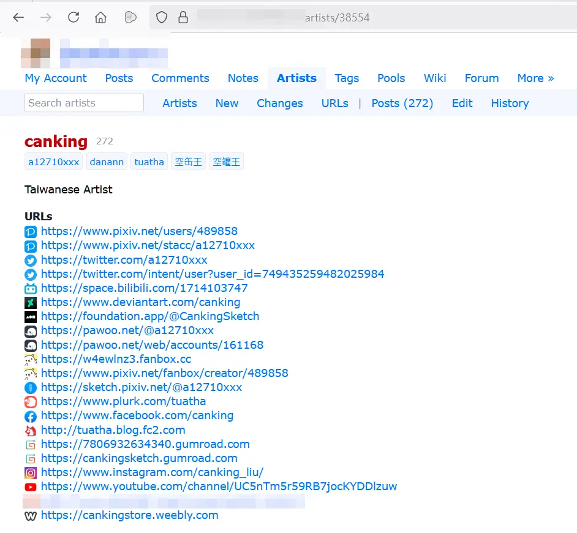The width and height of the screenshot is (577, 533).
Task: Click the Pixiv icon beside users/489858
Action: 31,232
